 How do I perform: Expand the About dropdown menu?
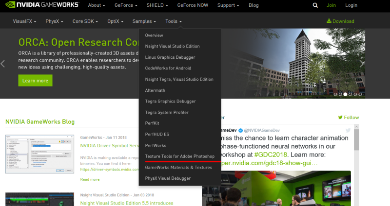(x=97, y=5)
